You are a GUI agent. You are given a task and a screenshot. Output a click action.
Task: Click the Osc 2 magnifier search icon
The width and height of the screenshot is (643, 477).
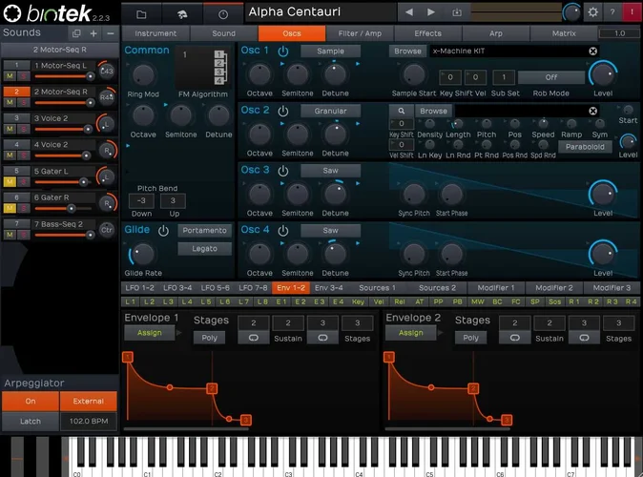[x=402, y=111]
